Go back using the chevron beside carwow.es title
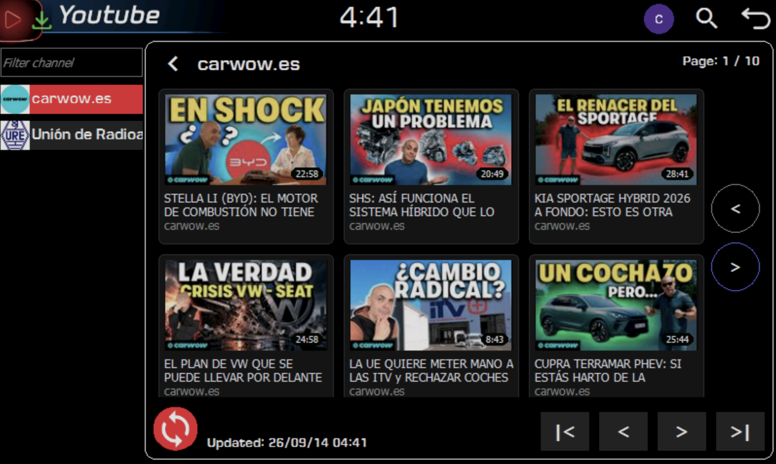The image size is (776, 464). (x=173, y=64)
